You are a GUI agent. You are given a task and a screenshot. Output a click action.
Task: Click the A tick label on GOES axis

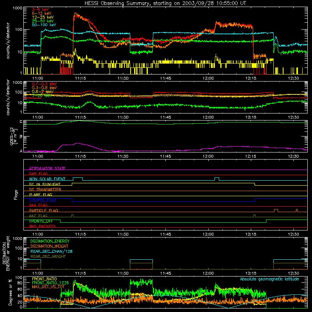tap(21, 151)
